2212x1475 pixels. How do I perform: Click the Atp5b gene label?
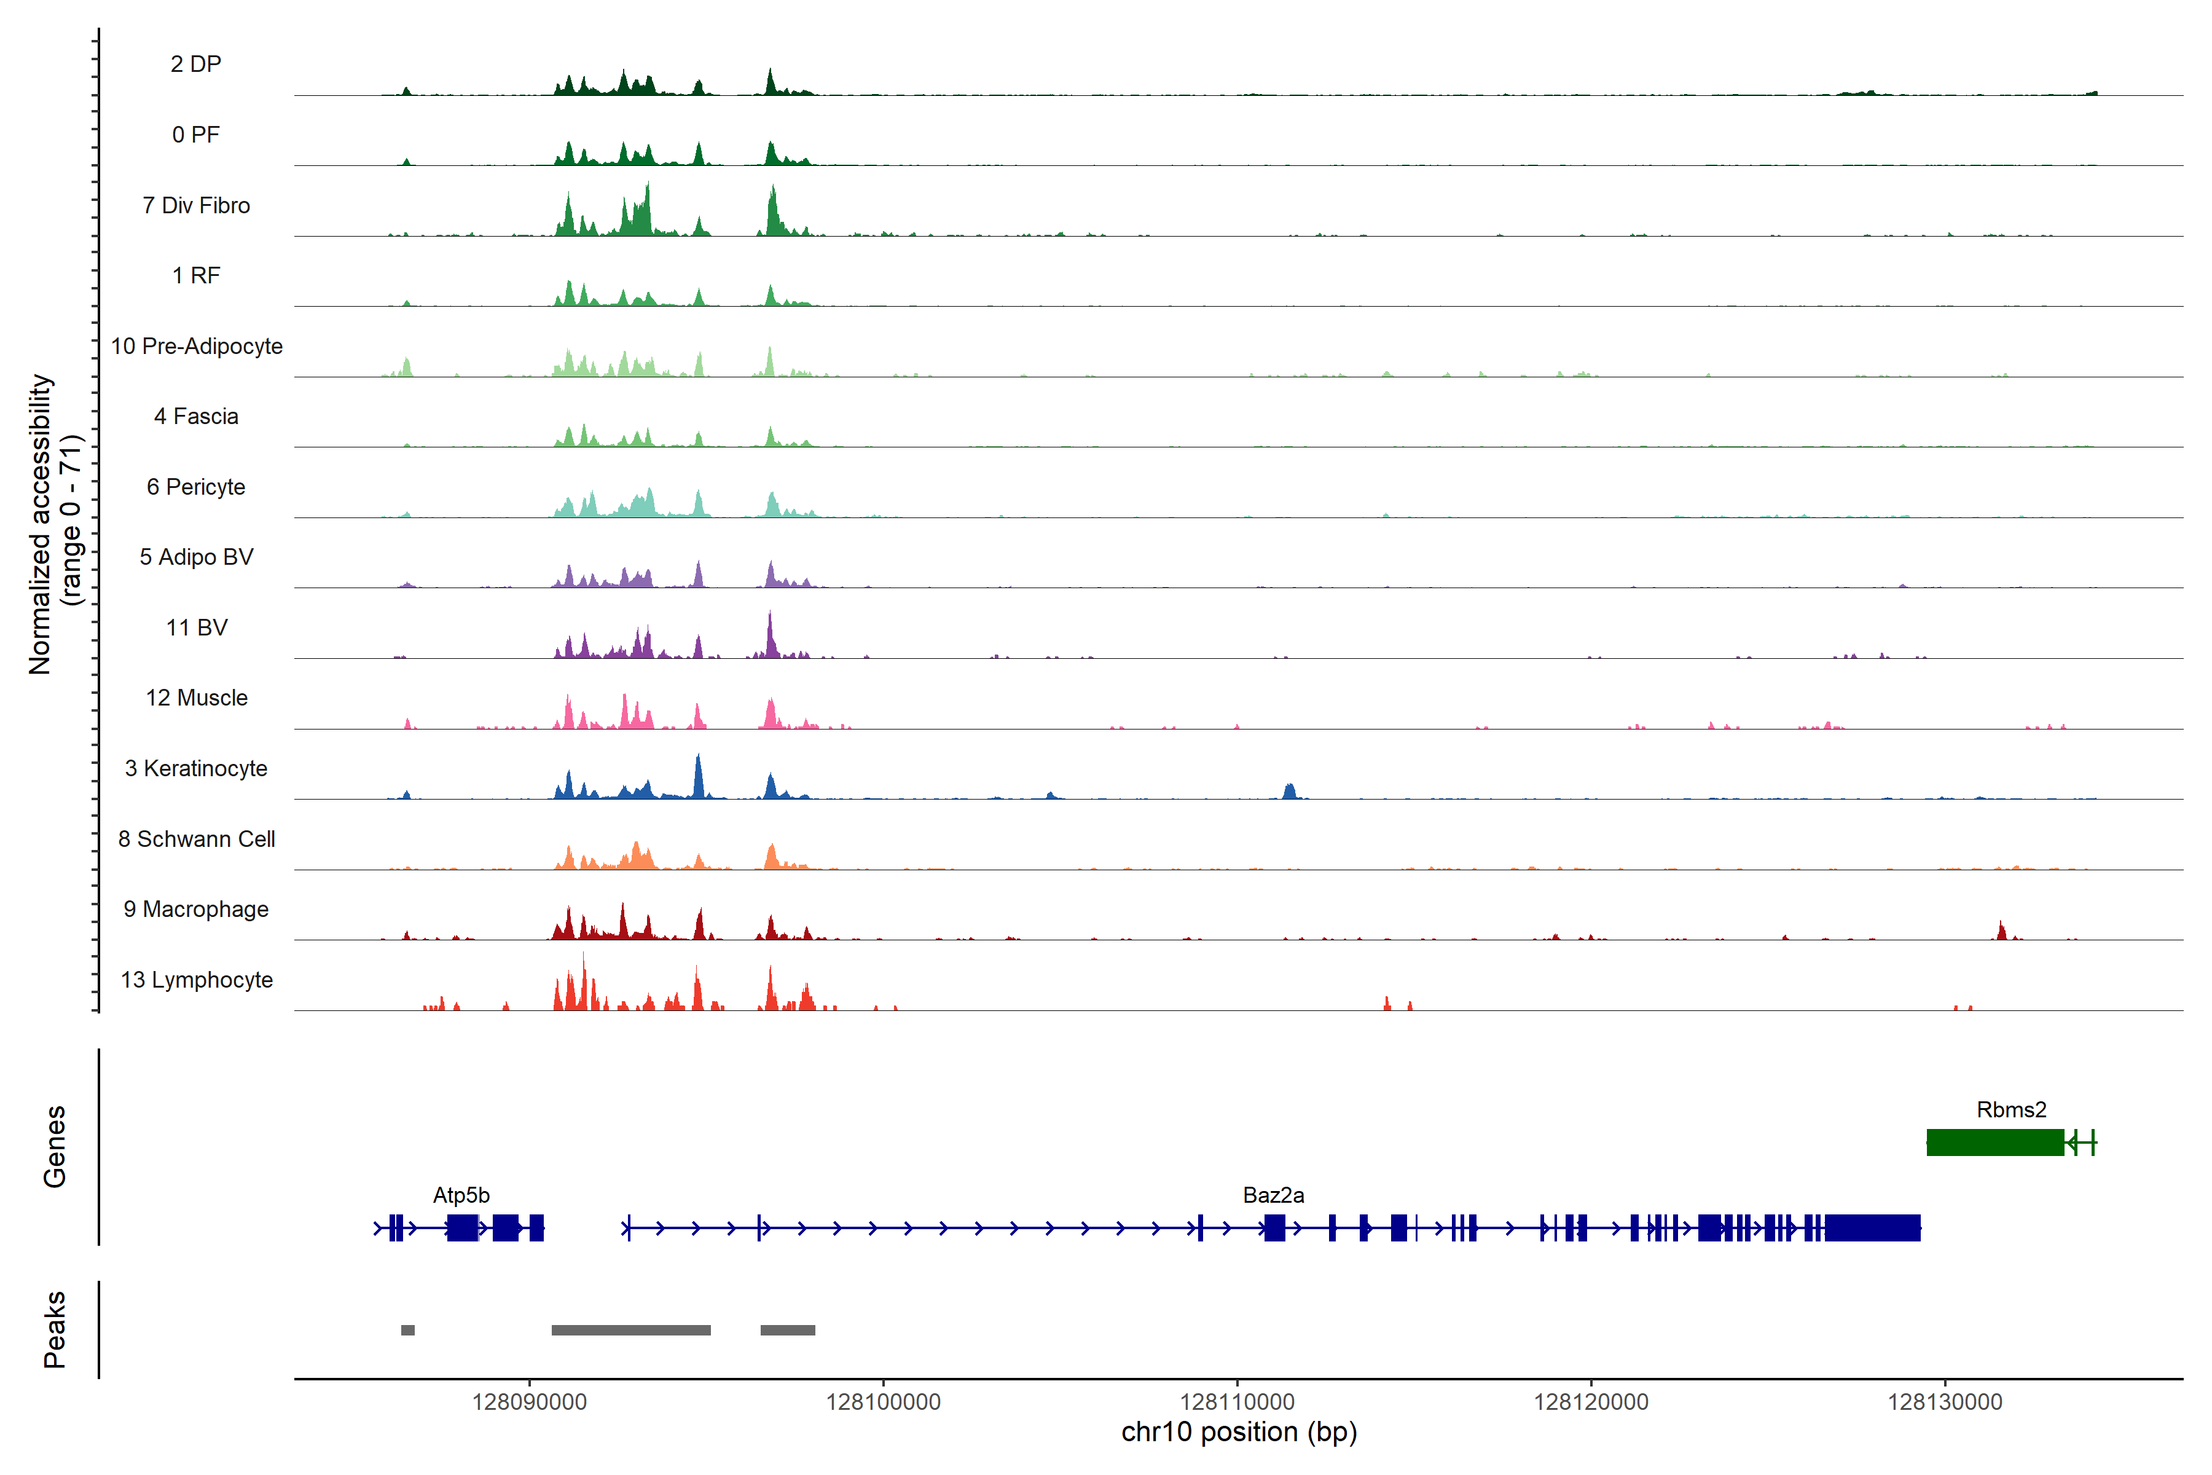coord(461,1195)
